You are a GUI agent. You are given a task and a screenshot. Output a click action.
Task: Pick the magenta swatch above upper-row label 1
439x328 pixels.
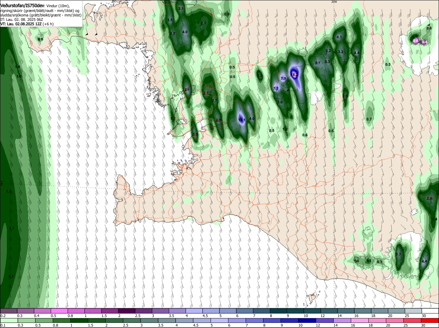tap(93, 311)
